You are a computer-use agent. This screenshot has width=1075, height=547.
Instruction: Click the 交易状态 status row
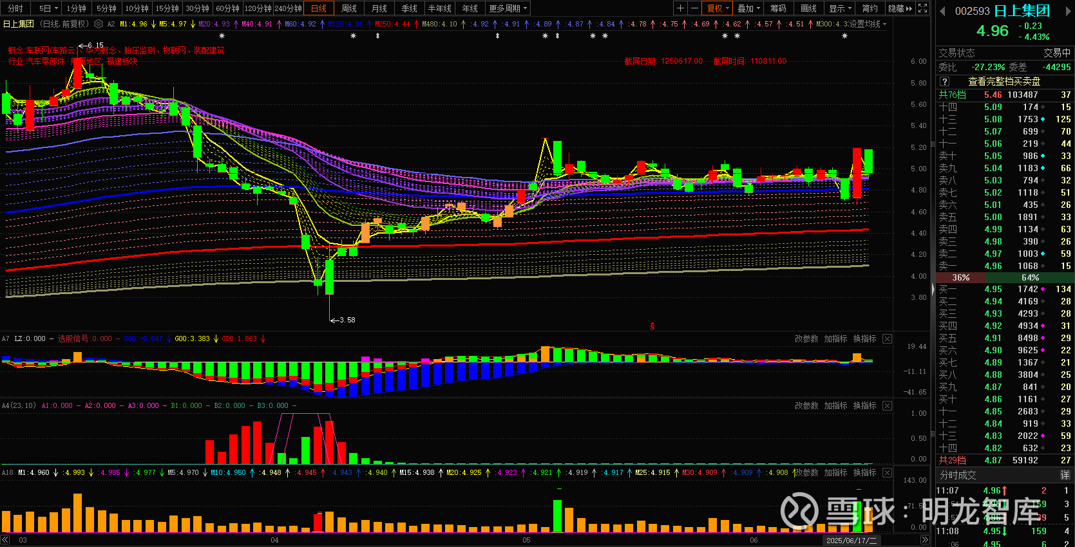1005,53
